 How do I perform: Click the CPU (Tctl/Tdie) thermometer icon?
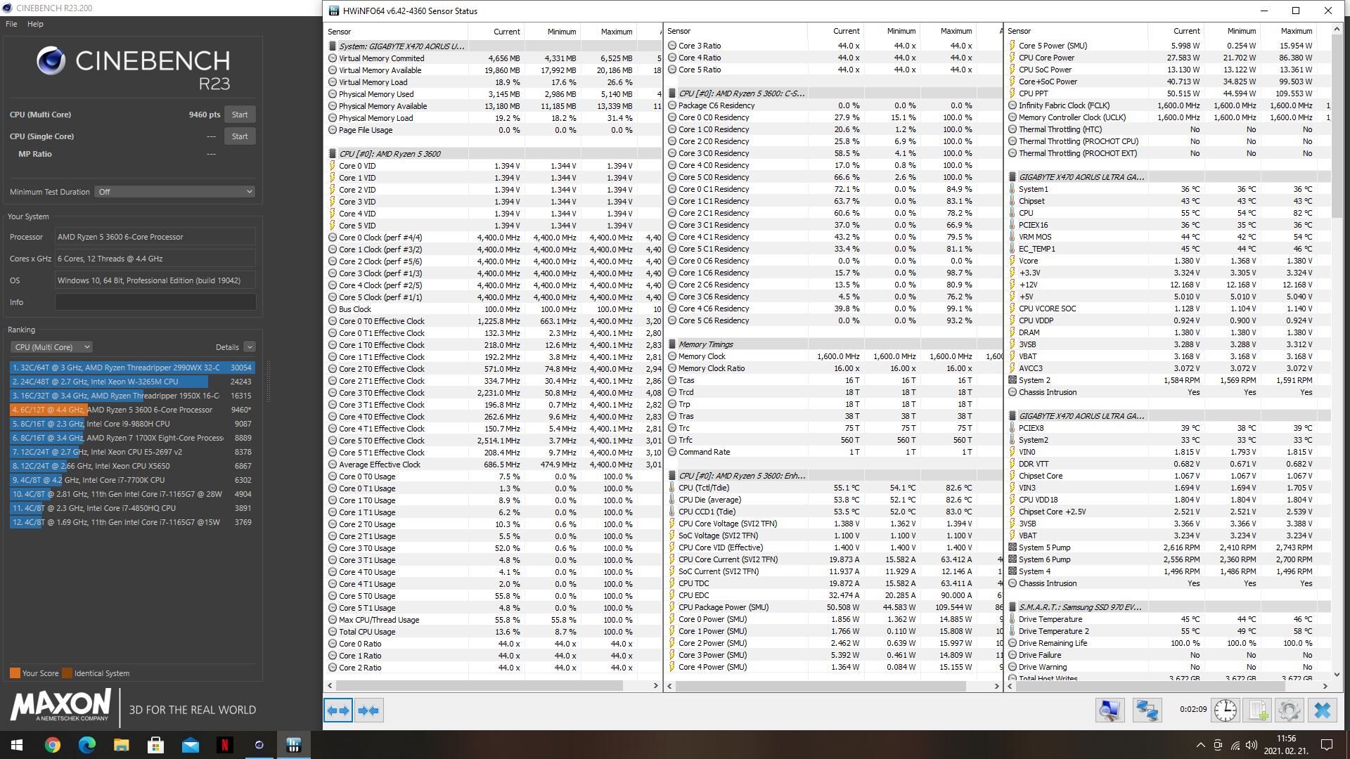(671, 488)
